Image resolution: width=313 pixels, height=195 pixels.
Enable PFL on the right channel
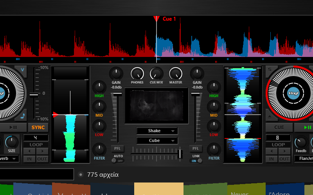coord(195,149)
